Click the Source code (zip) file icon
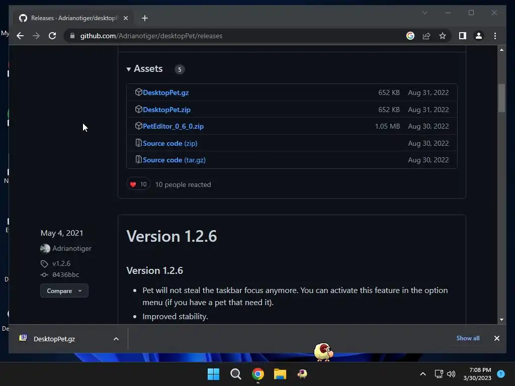 click(138, 143)
